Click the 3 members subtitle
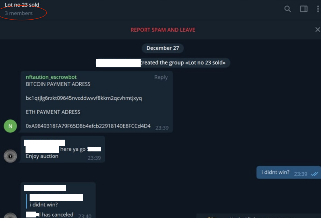The width and height of the screenshot is (321, 218). (19, 13)
